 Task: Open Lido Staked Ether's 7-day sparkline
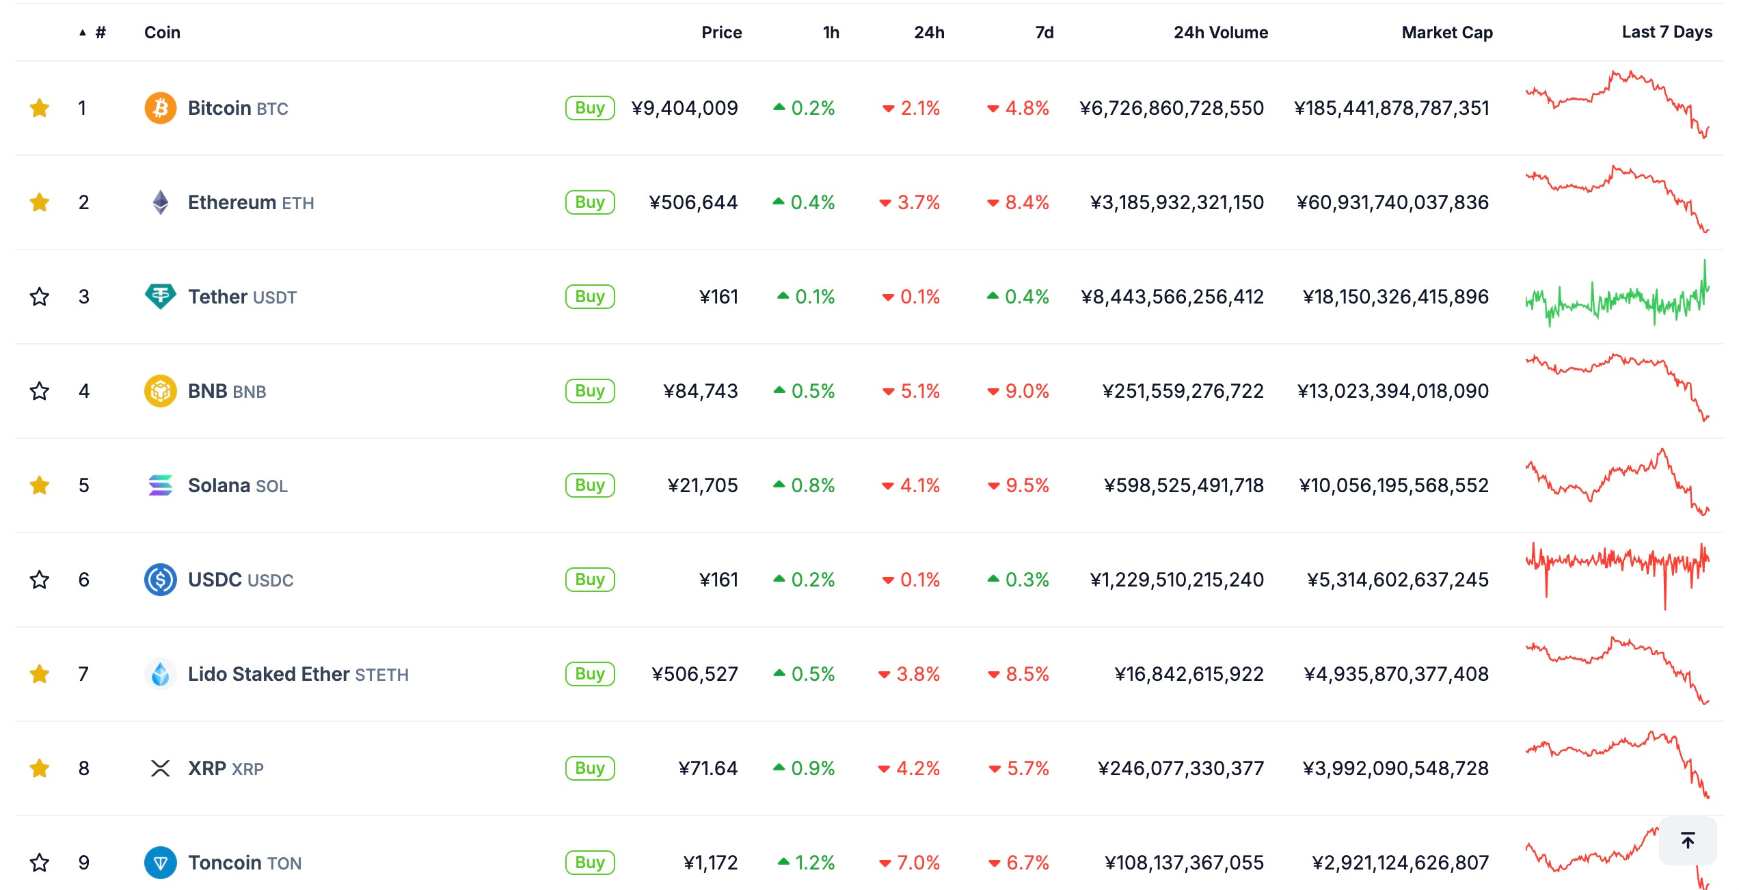click(x=1617, y=671)
